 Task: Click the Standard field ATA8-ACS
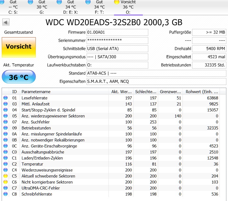156,73
